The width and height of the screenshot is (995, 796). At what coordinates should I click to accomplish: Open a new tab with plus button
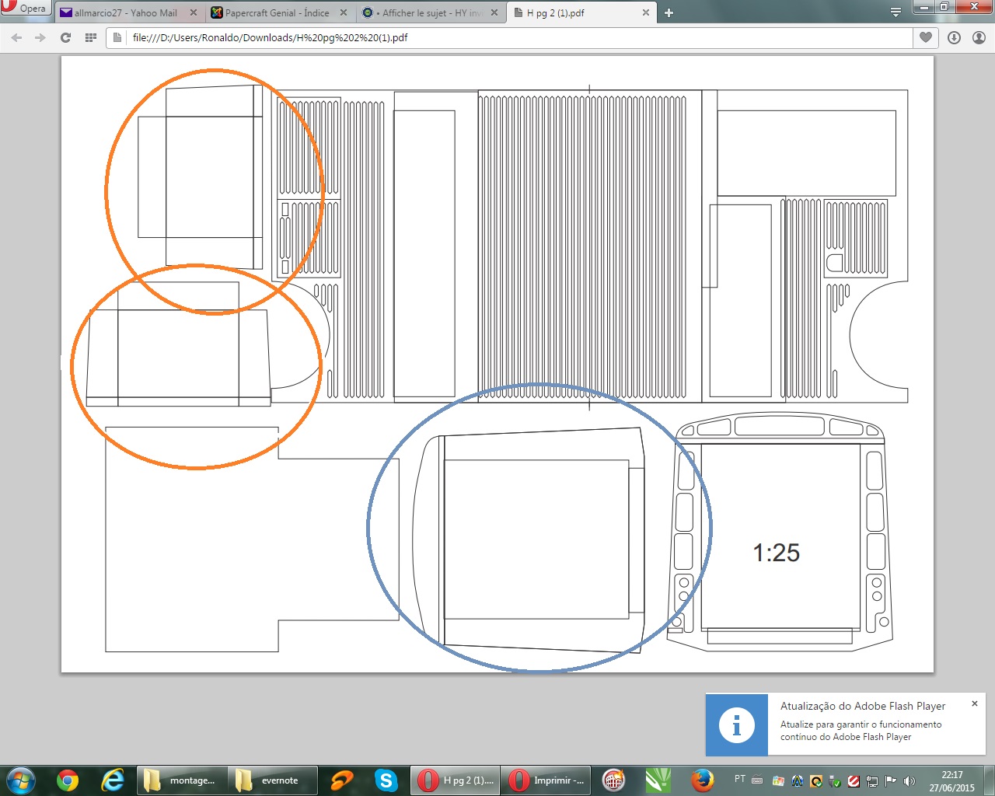(x=669, y=12)
